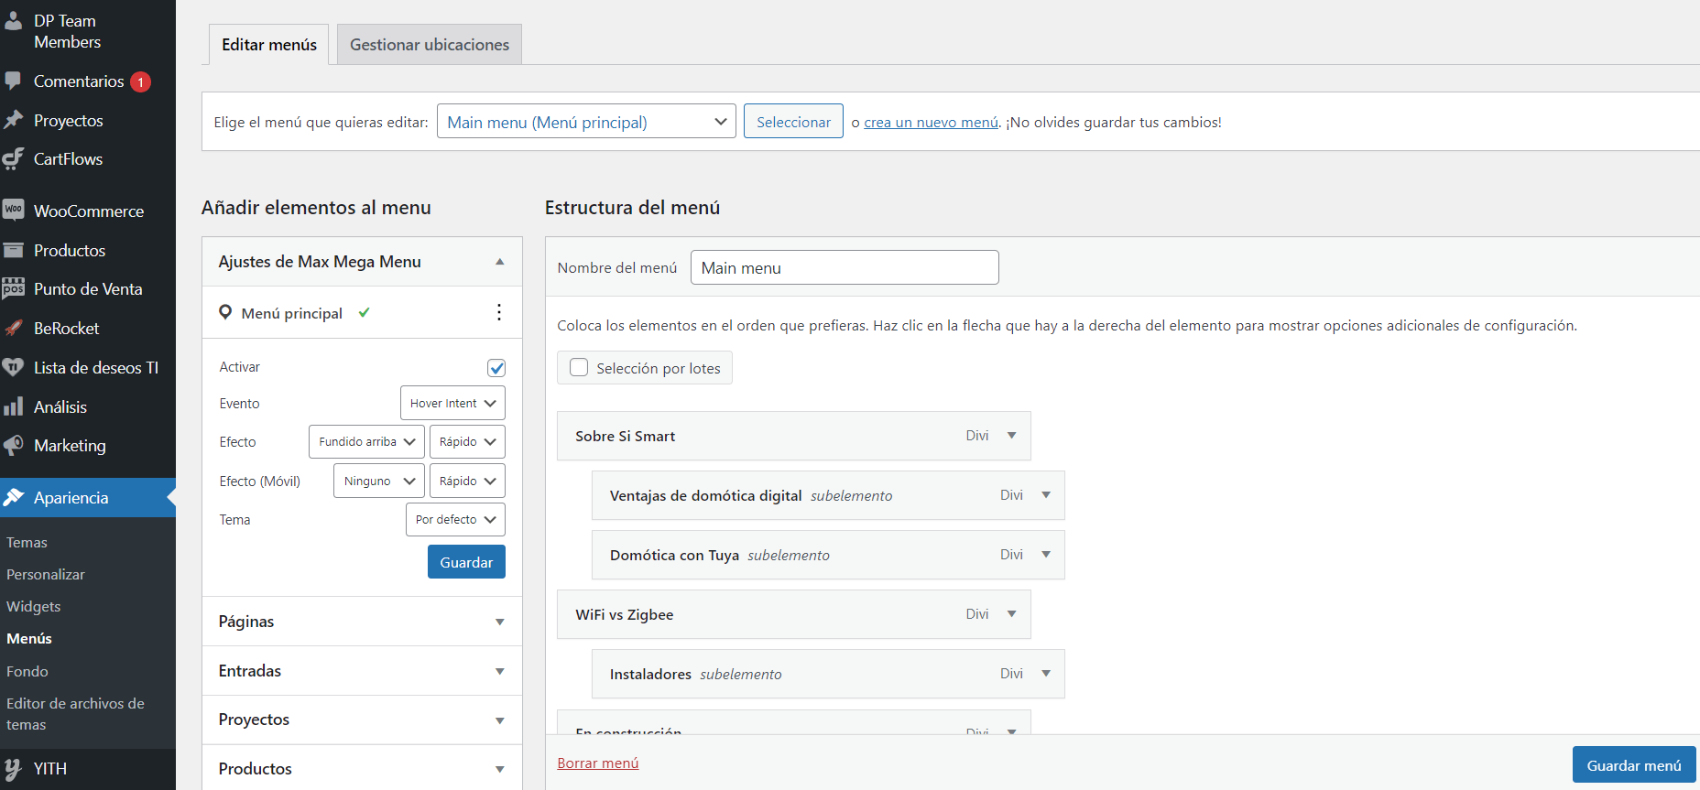This screenshot has width=1700, height=790.
Task: Click the Marketing megaphone icon
Action: [x=13, y=446]
